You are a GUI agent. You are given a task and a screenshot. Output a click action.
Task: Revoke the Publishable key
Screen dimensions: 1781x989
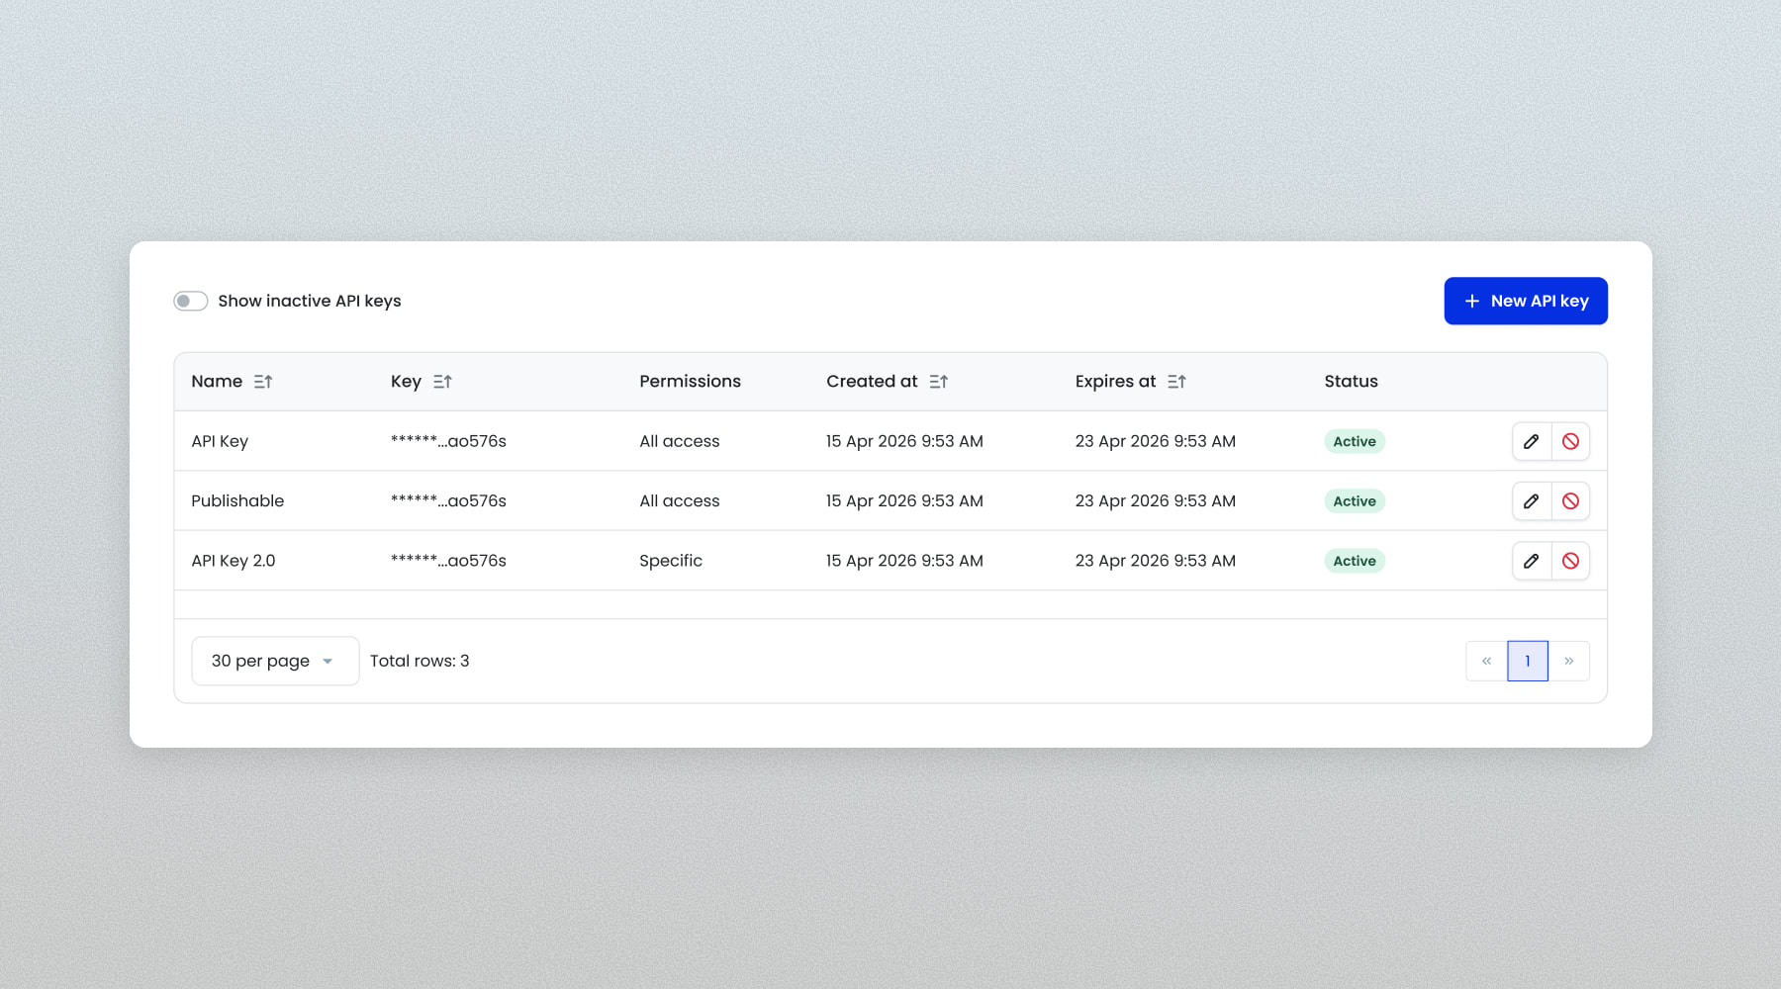(1570, 501)
